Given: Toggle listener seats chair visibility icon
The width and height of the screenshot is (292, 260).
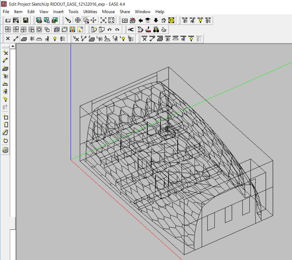Looking at the screenshot, I should (x=47, y=38).
